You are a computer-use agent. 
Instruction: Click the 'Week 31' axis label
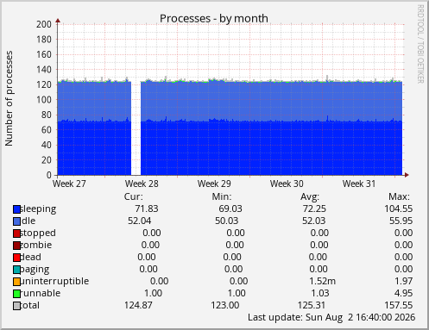359,184
